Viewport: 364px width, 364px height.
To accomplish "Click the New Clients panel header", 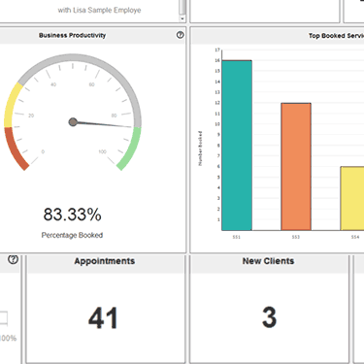I will coord(269,261).
